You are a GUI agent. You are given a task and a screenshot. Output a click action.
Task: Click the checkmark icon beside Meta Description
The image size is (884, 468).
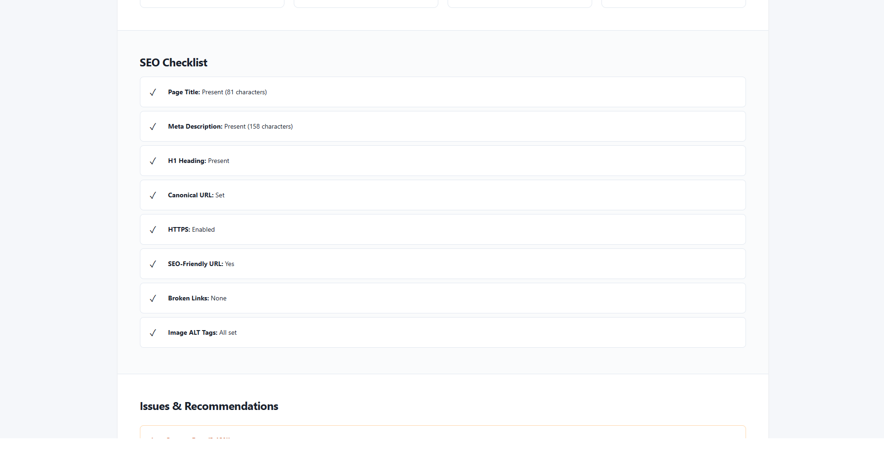click(x=152, y=127)
